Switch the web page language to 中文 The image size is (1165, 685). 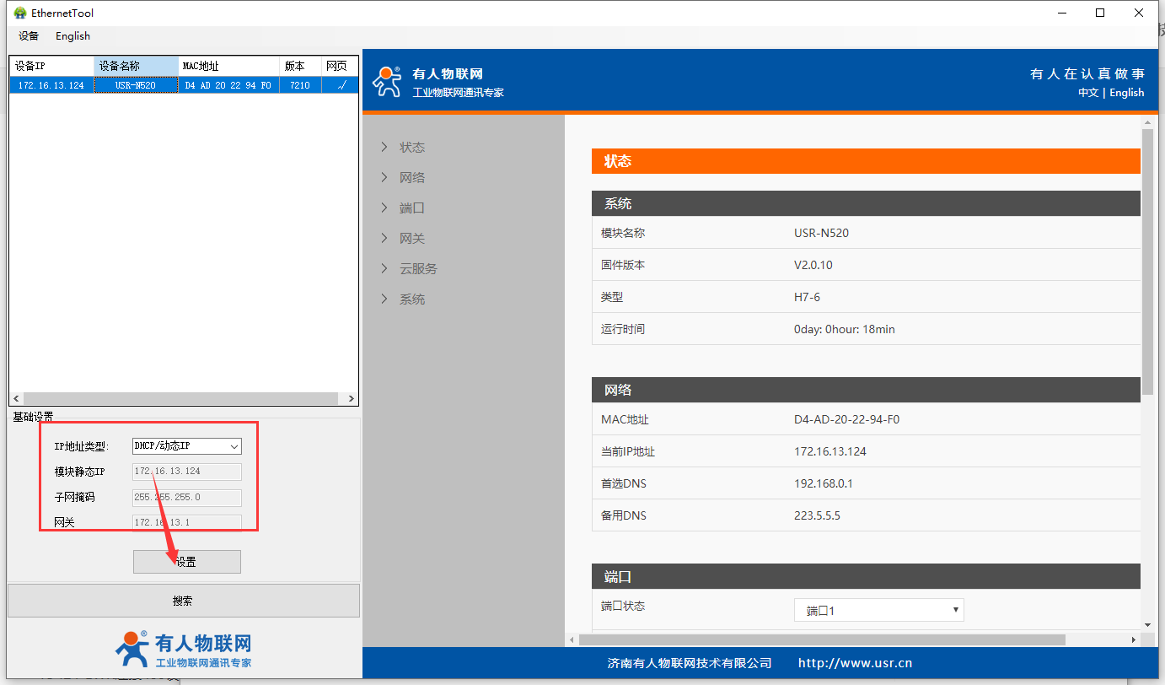(1087, 93)
